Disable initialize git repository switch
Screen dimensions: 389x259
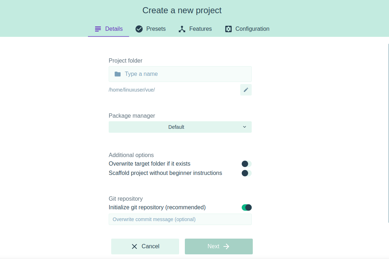246,207
